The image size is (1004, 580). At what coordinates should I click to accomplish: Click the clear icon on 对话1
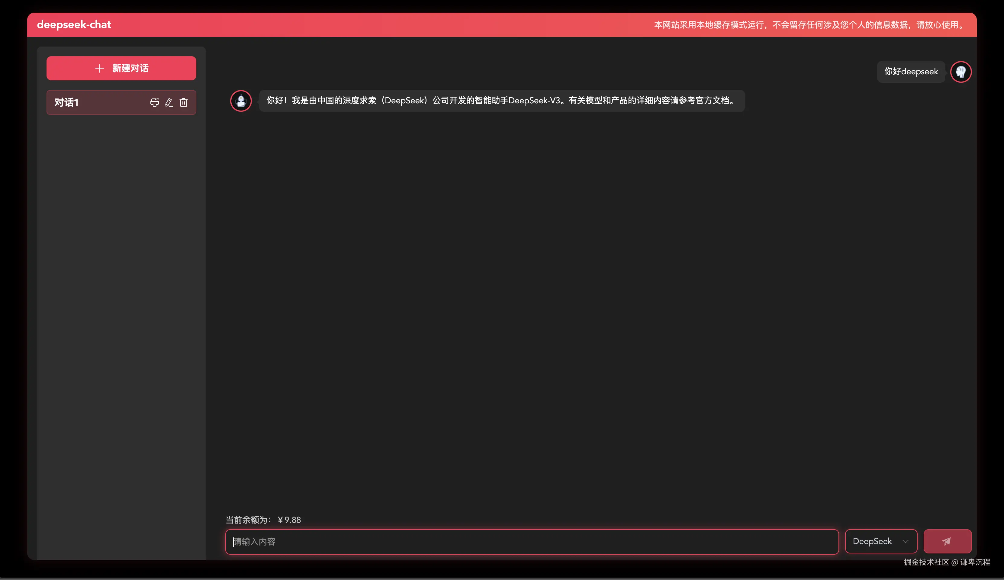(155, 102)
